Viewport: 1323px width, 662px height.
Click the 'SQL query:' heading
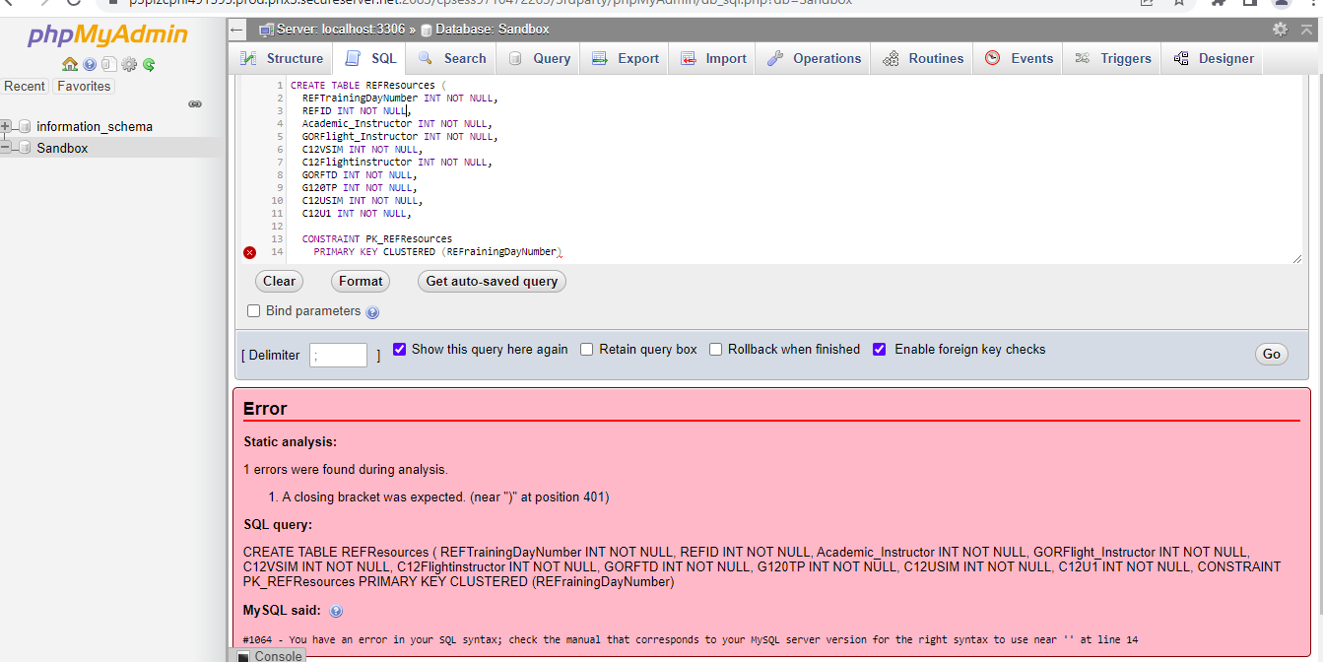click(x=278, y=525)
